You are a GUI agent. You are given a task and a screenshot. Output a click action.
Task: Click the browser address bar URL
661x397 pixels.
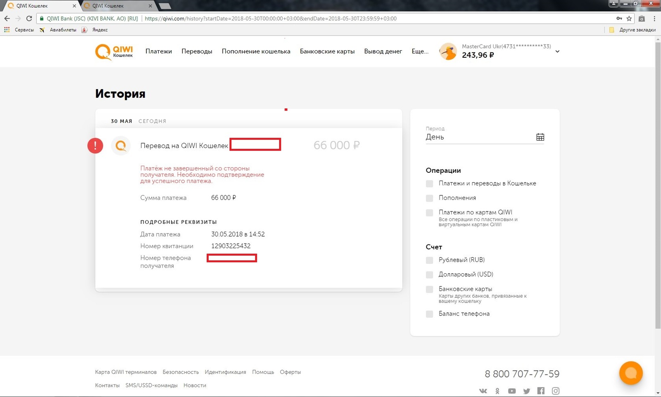(271, 19)
